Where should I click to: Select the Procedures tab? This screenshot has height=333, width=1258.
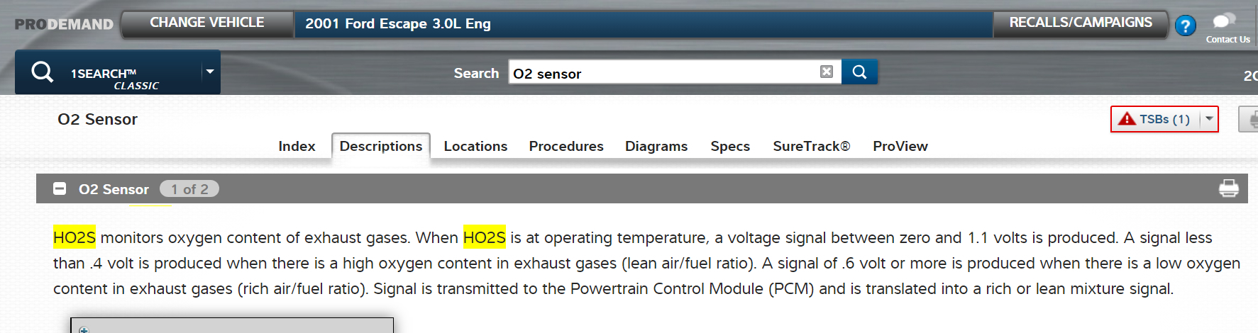(x=565, y=146)
